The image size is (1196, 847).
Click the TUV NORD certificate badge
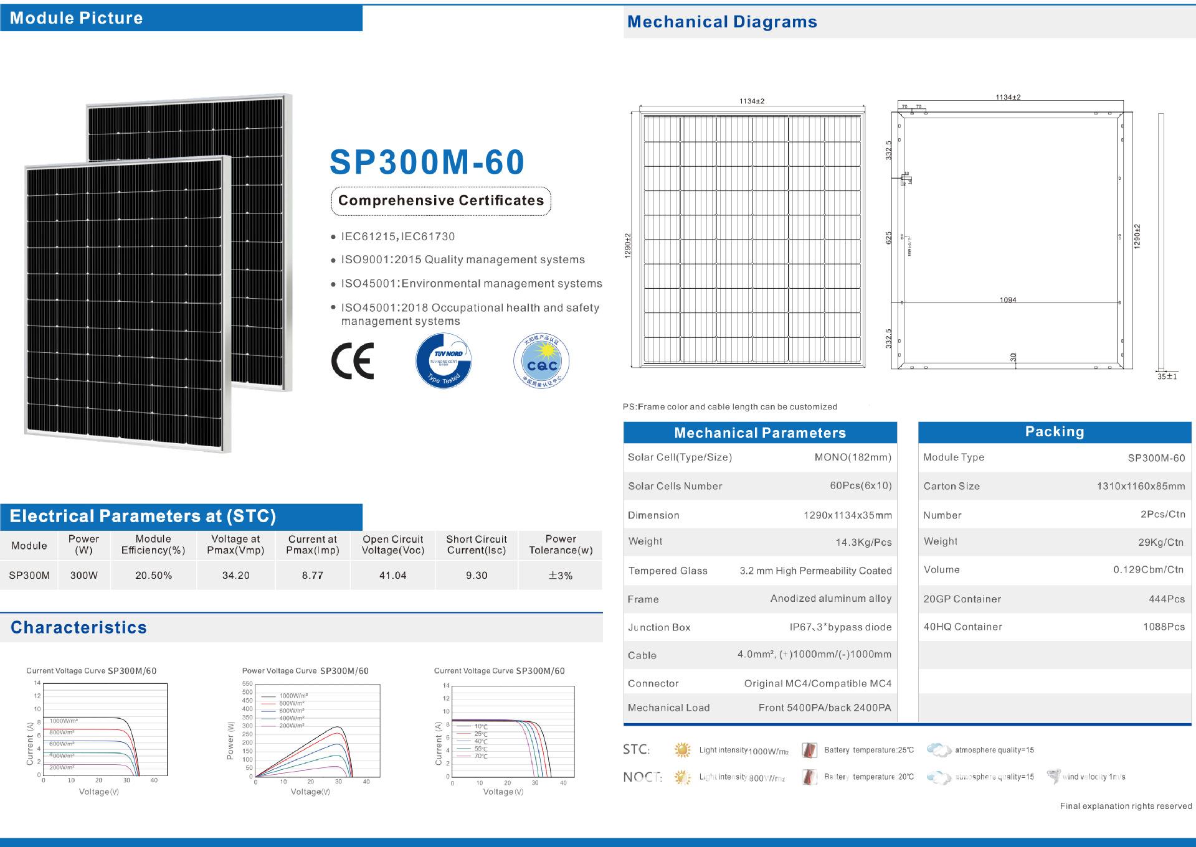(444, 361)
